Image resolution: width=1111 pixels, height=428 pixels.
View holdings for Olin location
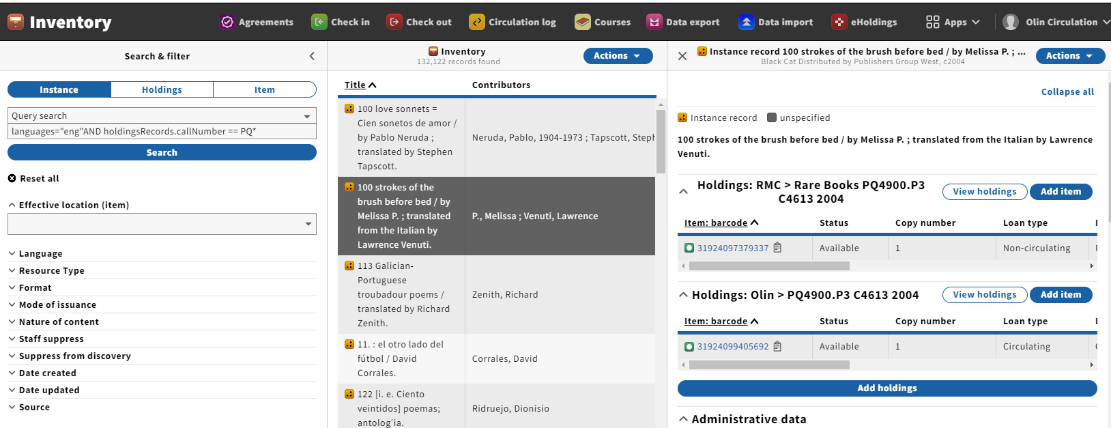point(985,295)
